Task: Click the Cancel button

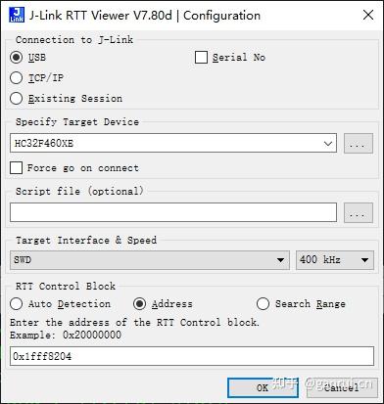Action: (x=342, y=387)
